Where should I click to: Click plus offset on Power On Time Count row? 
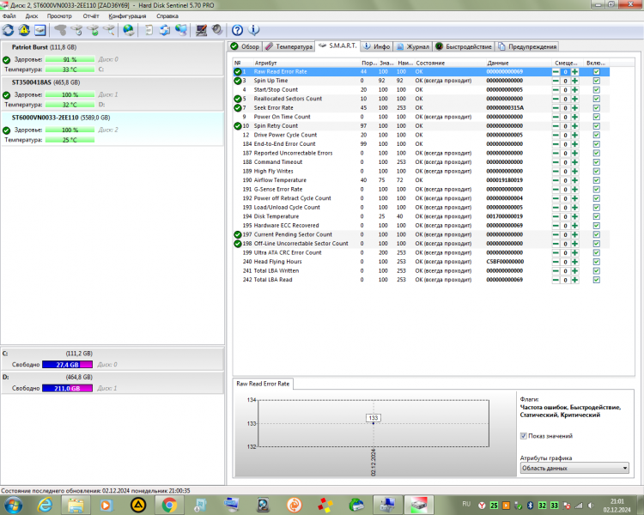[574, 117]
